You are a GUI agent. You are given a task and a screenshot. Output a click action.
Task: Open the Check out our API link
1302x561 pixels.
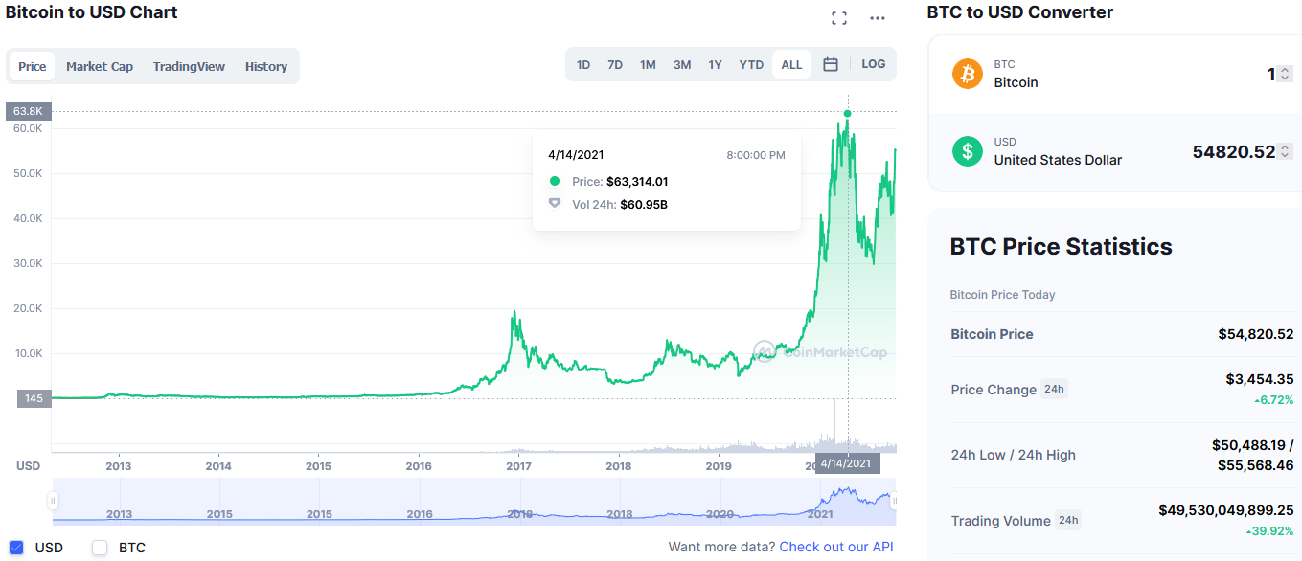pos(836,547)
